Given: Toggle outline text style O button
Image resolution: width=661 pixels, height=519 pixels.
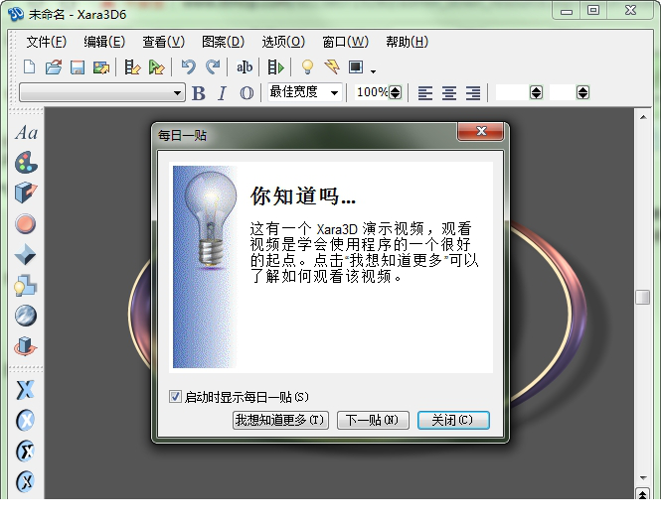Looking at the screenshot, I should click(247, 93).
